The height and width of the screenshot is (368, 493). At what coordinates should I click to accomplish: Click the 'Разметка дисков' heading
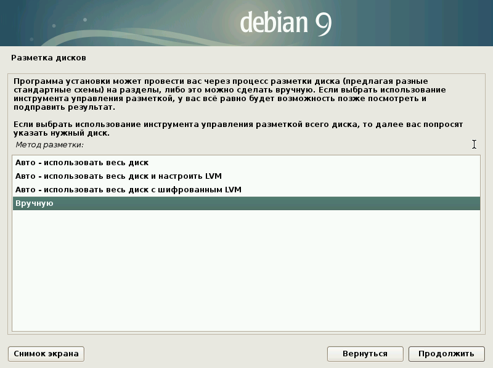49,58
